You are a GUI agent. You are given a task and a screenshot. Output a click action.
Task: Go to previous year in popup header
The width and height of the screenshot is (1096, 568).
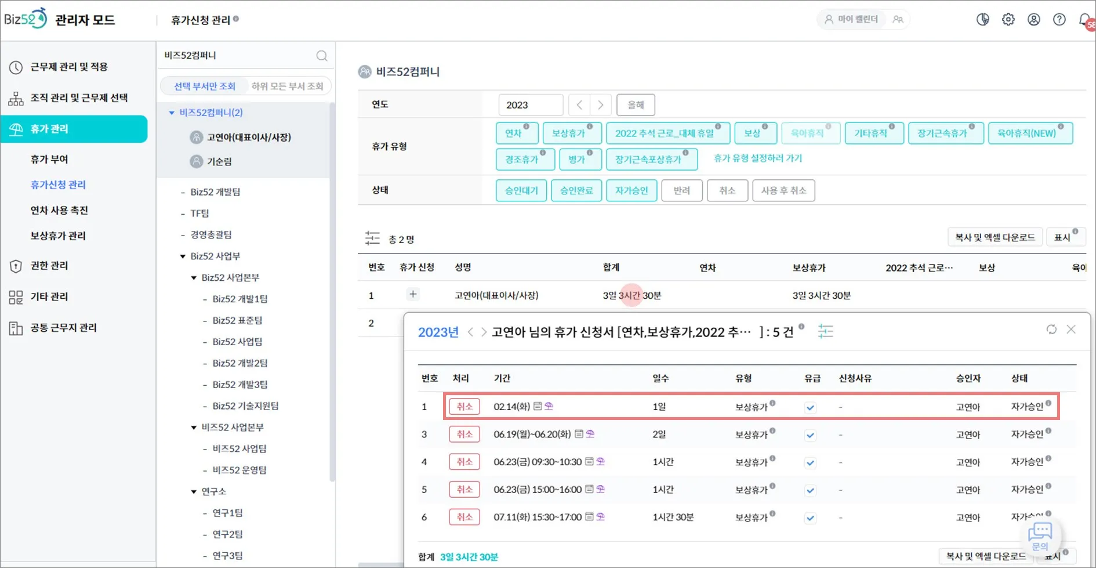[x=470, y=332]
